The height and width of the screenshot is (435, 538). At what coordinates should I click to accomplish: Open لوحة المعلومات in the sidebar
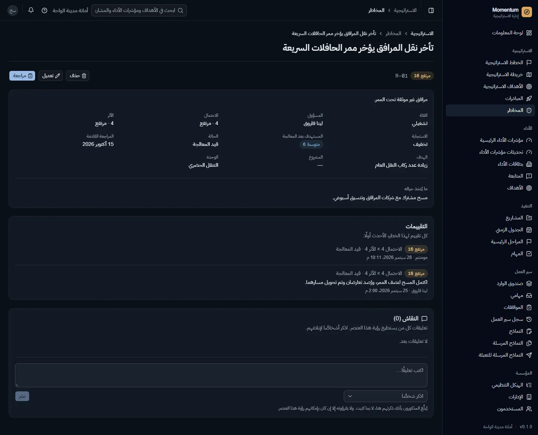point(490,33)
